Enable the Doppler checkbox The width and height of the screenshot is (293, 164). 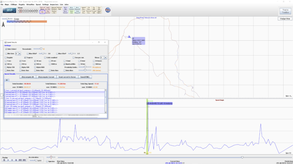(x=6, y=57)
